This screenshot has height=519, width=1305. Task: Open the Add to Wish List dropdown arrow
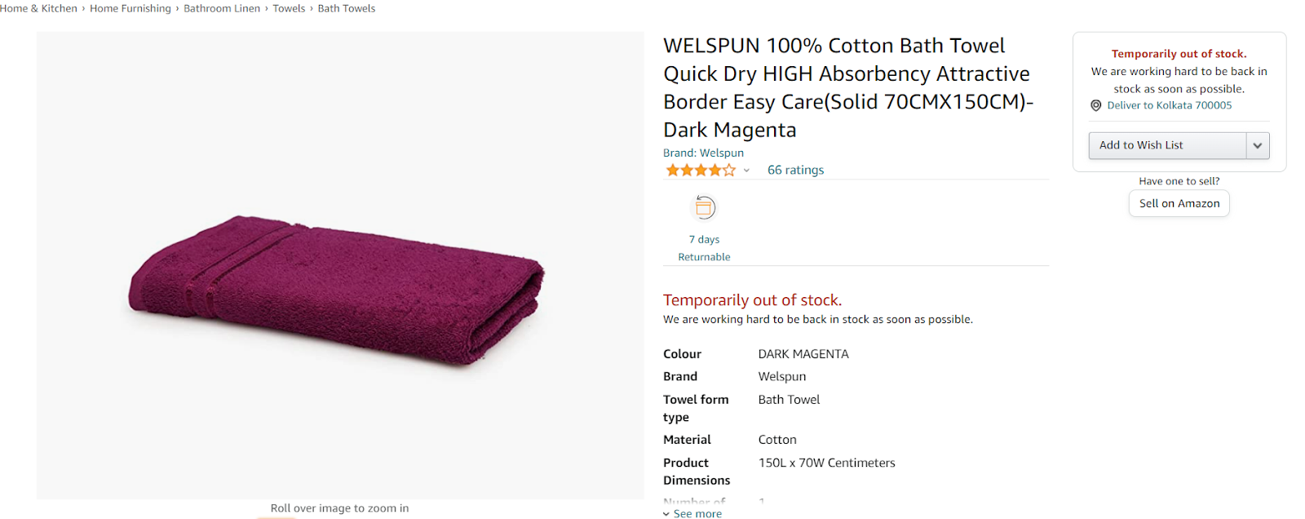pyautogui.click(x=1258, y=145)
